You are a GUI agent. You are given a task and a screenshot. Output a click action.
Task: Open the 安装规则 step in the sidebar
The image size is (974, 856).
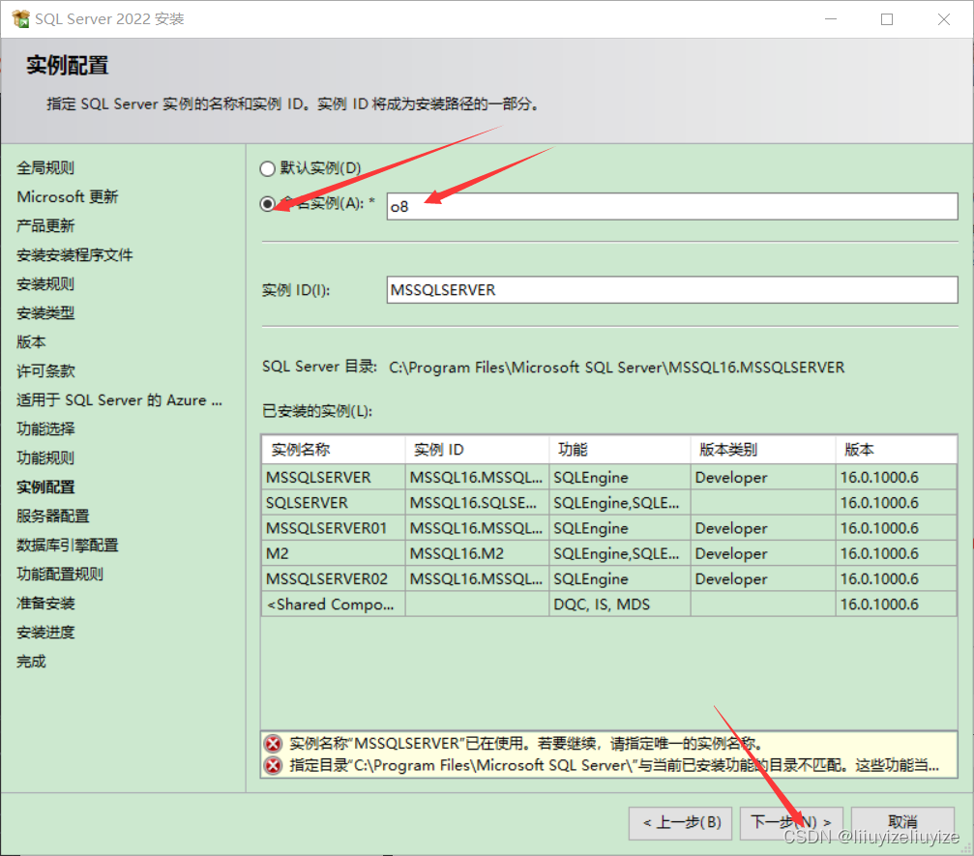coord(45,284)
